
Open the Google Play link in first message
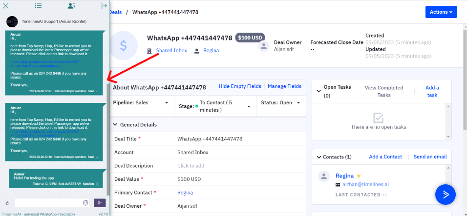coord(44,63)
